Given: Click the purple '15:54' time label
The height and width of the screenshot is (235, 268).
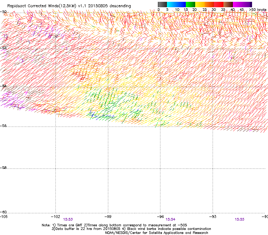Looking at the screenshot, I should (x=171, y=219).
